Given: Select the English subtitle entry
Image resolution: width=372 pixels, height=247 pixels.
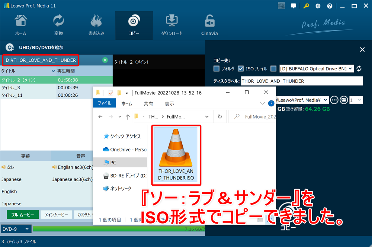Looking at the screenshot, I should click(9, 192).
